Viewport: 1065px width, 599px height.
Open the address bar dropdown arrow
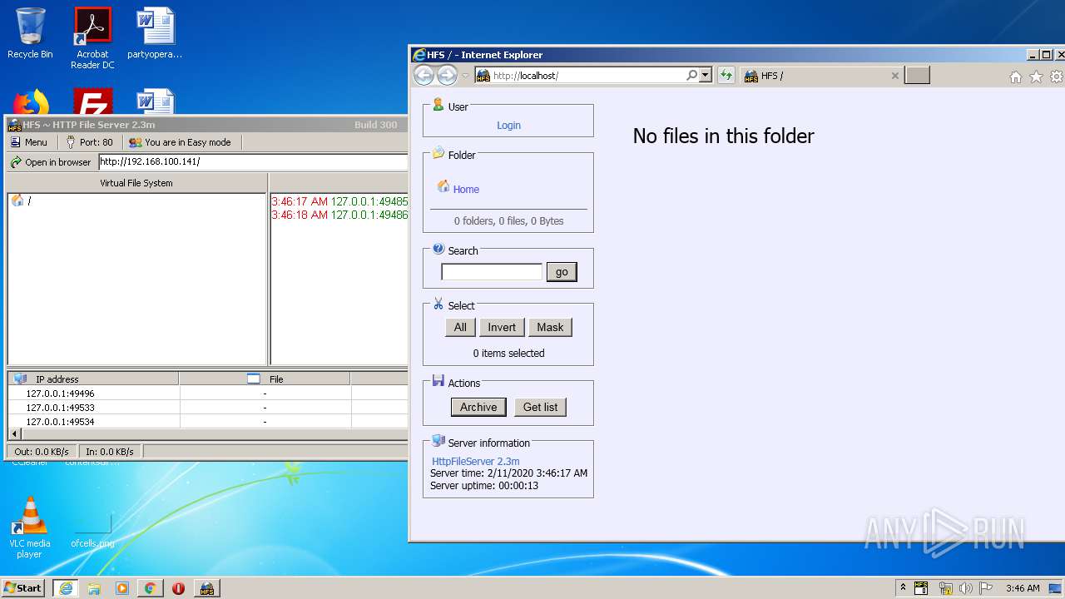pyautogui.click(x=706, y=76)
